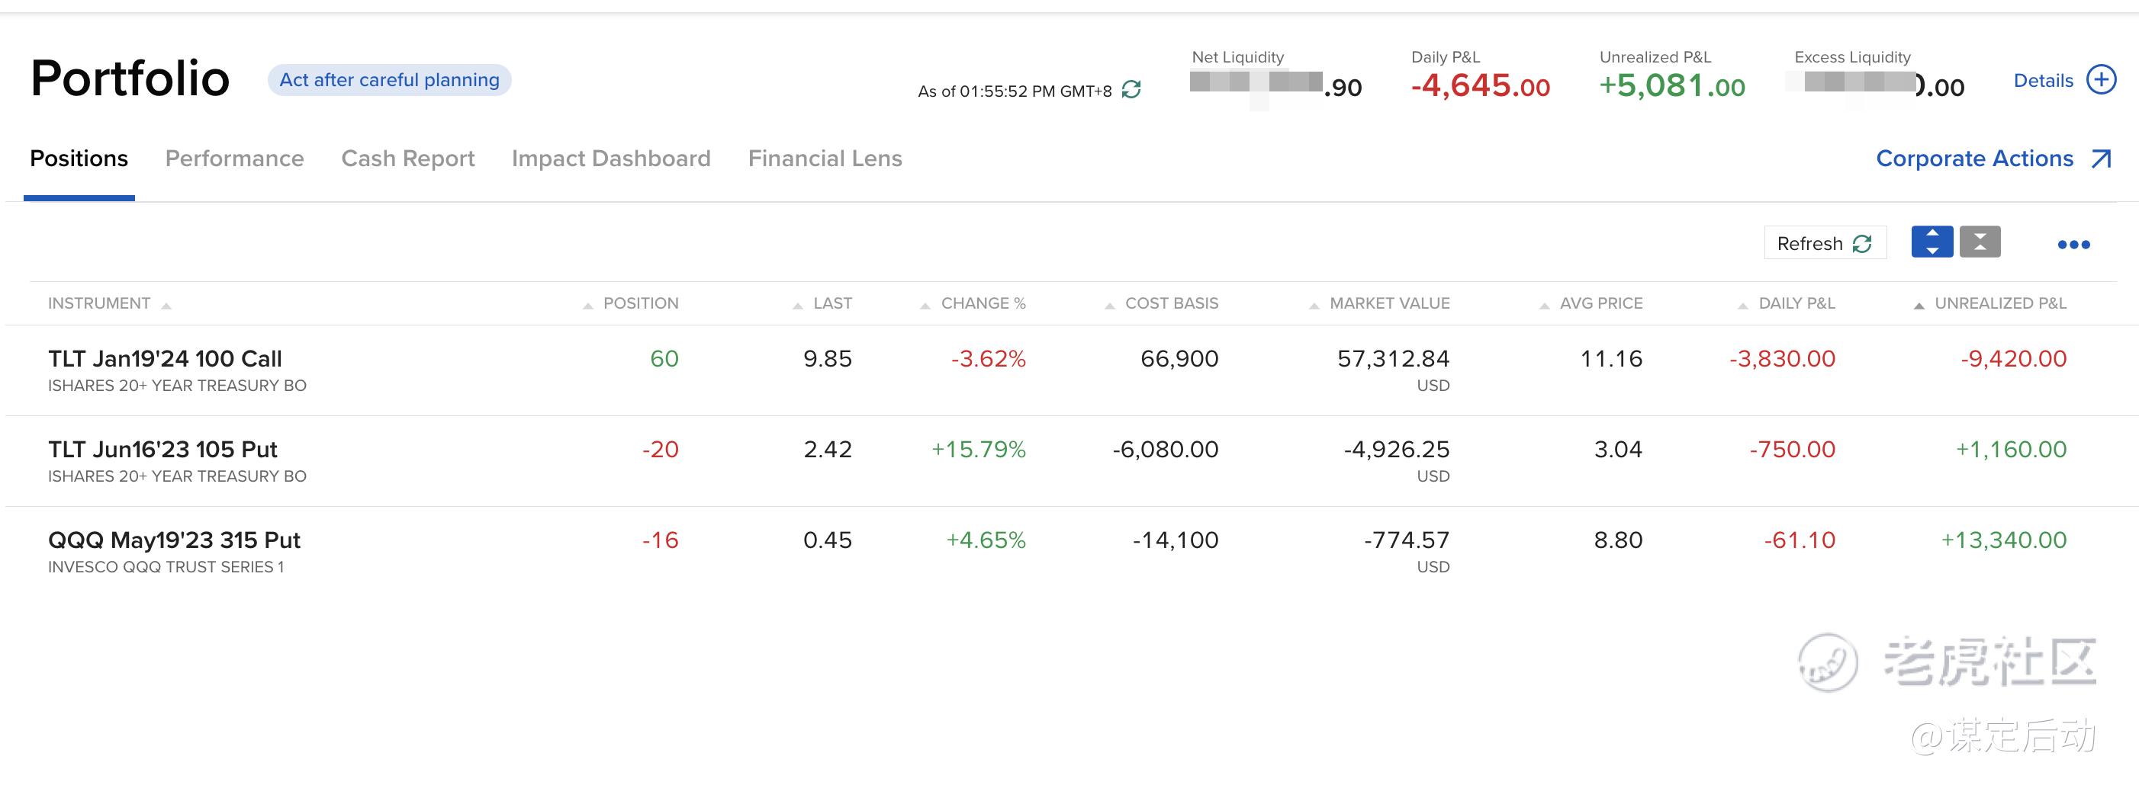The height and width of the screenshot is (785, 2139).
Task: Sort by the DAILY P&L column header
Action: click(x=1796, y=303)
